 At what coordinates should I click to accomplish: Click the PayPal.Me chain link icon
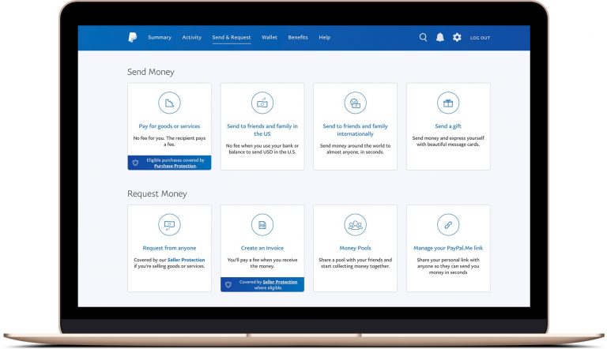tap(448, 225)
